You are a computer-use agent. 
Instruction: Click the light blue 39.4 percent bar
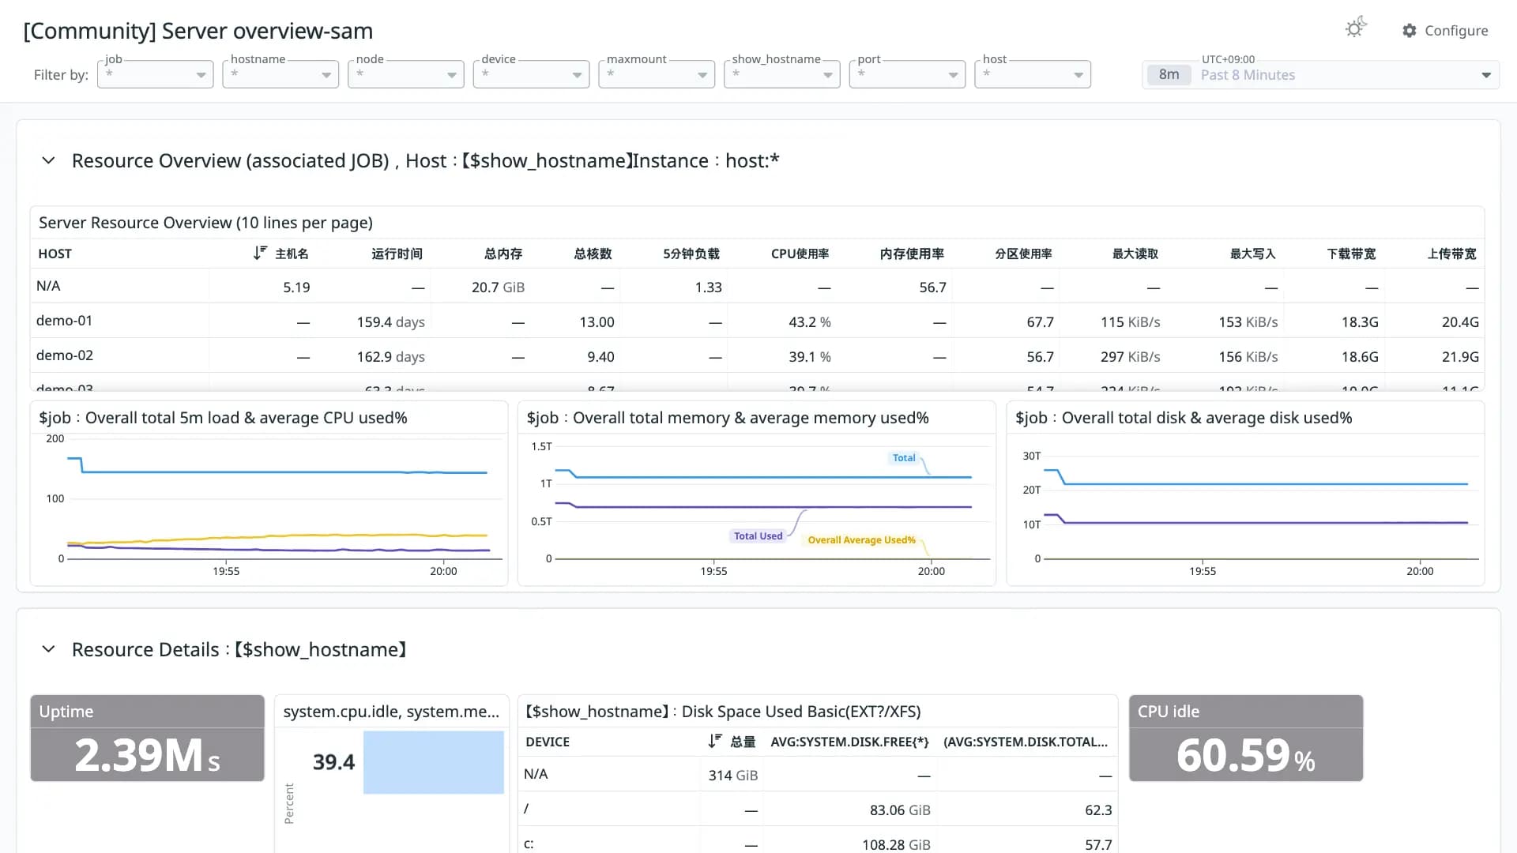(x=433, y=762)
